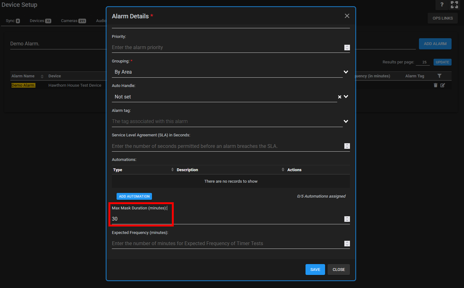Clear the Auto Handle selection with x

(339, 97)
